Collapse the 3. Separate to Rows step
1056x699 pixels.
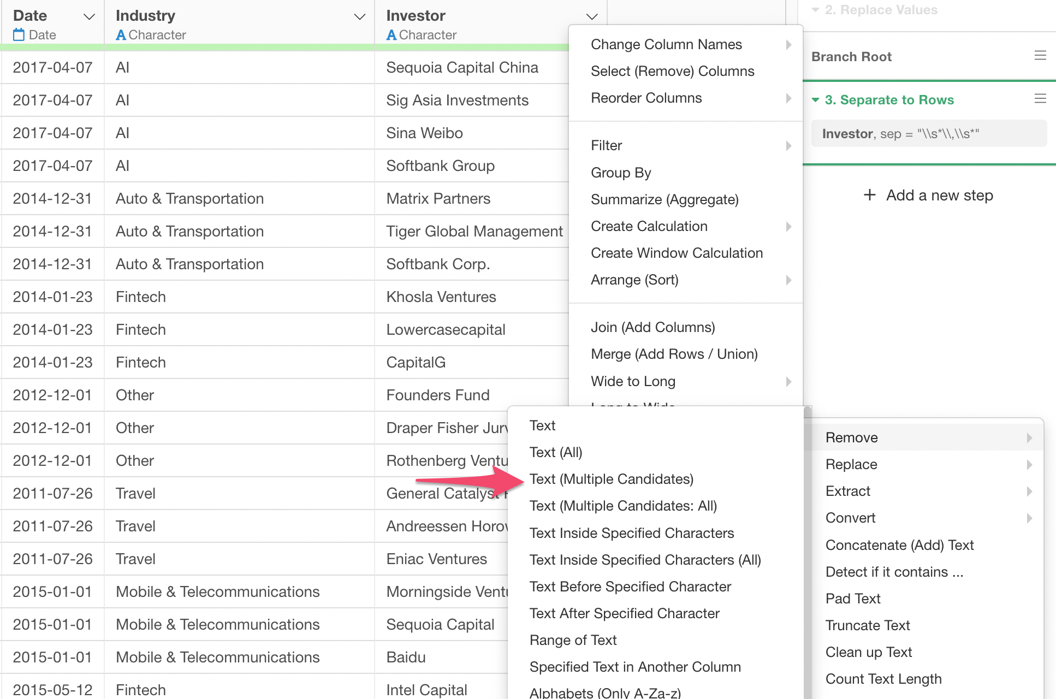pos(816,100)
